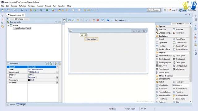
Task: Collapse the Layouts palette category
Action: (161, 52)
